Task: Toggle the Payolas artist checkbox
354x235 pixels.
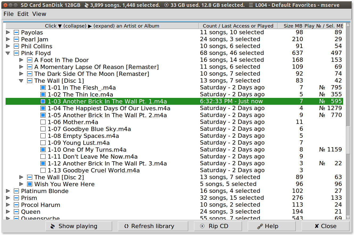Action: point(16,32)
